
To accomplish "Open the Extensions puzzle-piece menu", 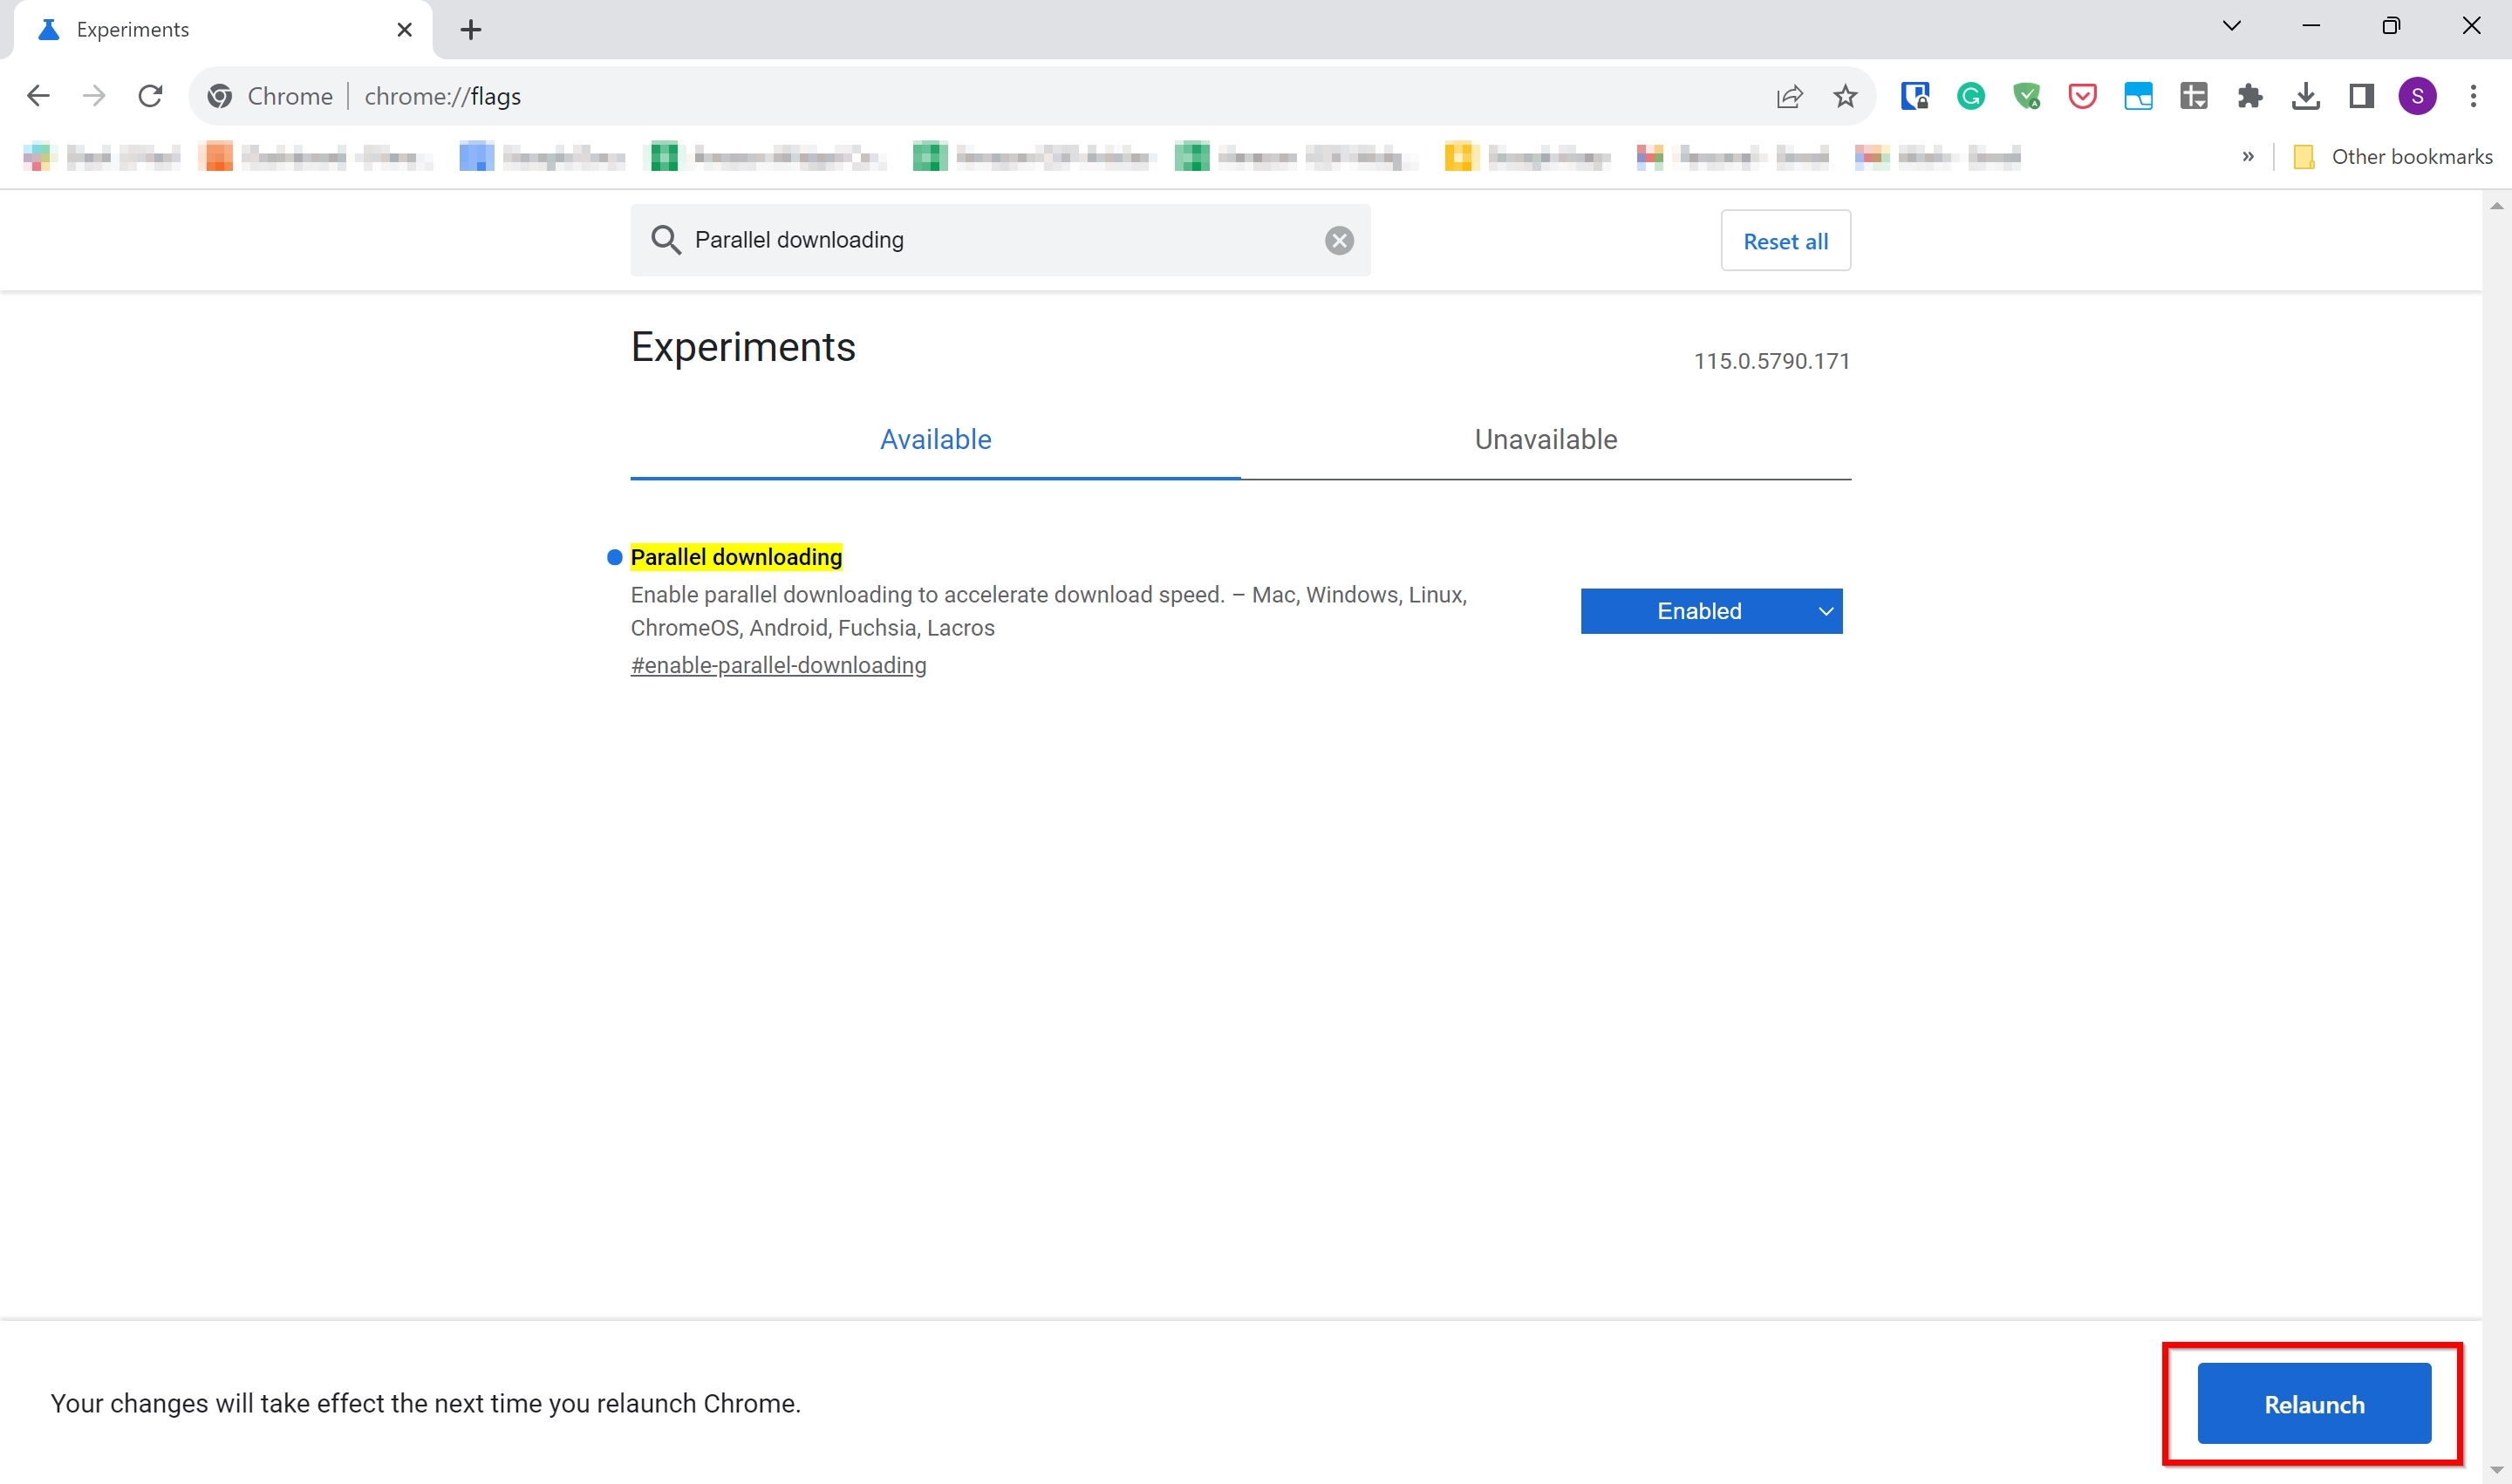I will (x=2249, y=96).
